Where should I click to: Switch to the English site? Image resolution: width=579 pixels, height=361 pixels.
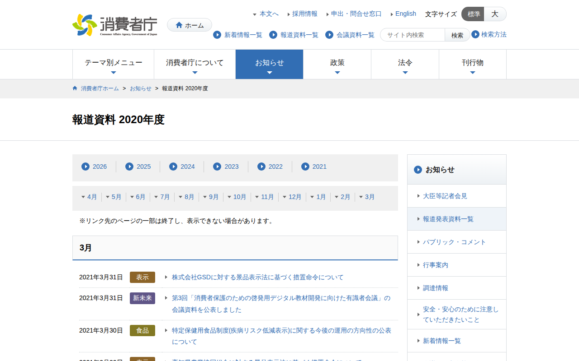405,14
